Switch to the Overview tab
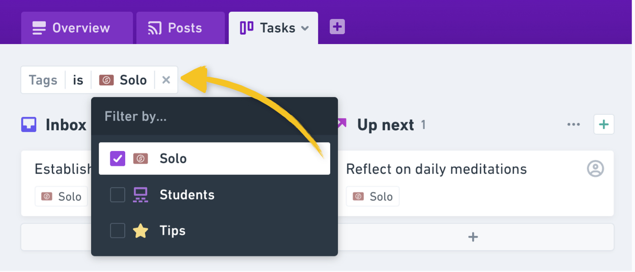Screen dimensions: 635x272 pos(71,28)
